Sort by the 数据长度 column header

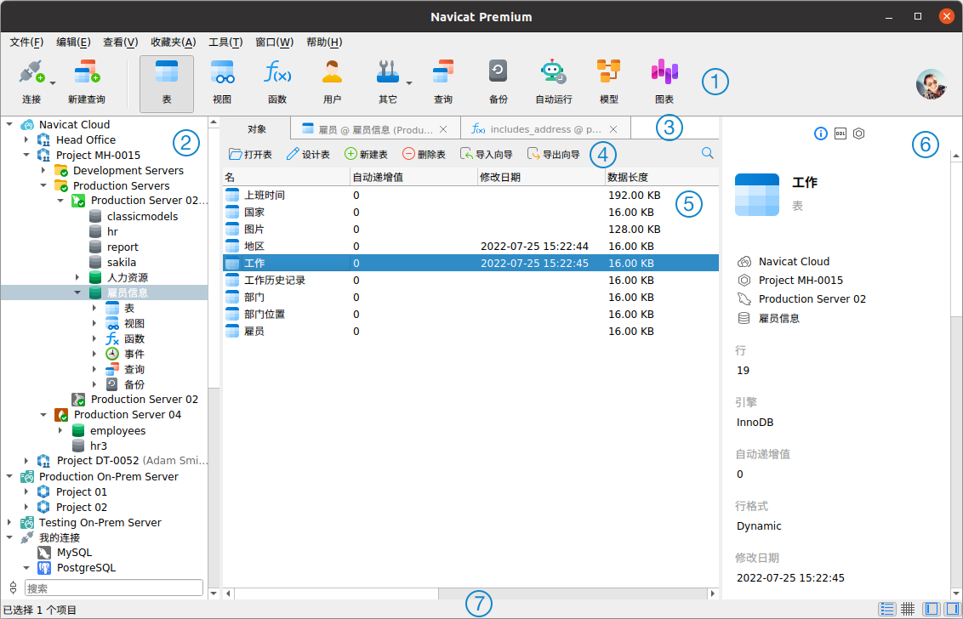(x=661, y=178)
